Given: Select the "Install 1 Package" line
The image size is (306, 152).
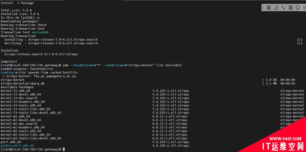Looking at the screenshot, I should (17, 3).
